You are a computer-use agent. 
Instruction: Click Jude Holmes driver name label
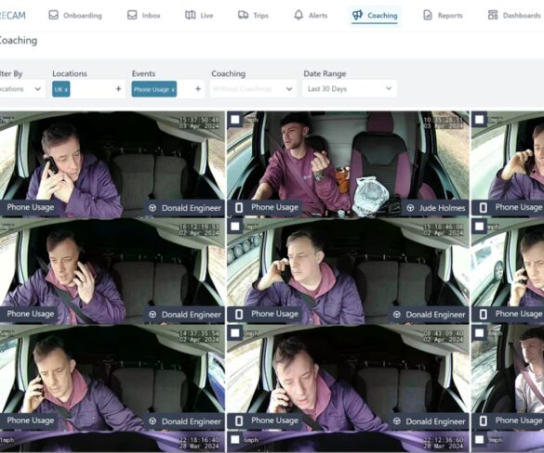[442, 208]
